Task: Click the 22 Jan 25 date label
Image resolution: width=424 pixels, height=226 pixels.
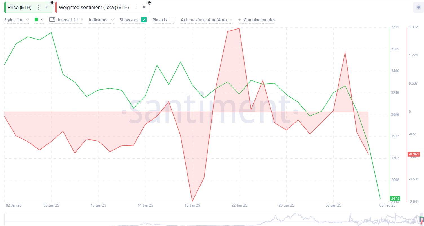Action: [239, 205]
